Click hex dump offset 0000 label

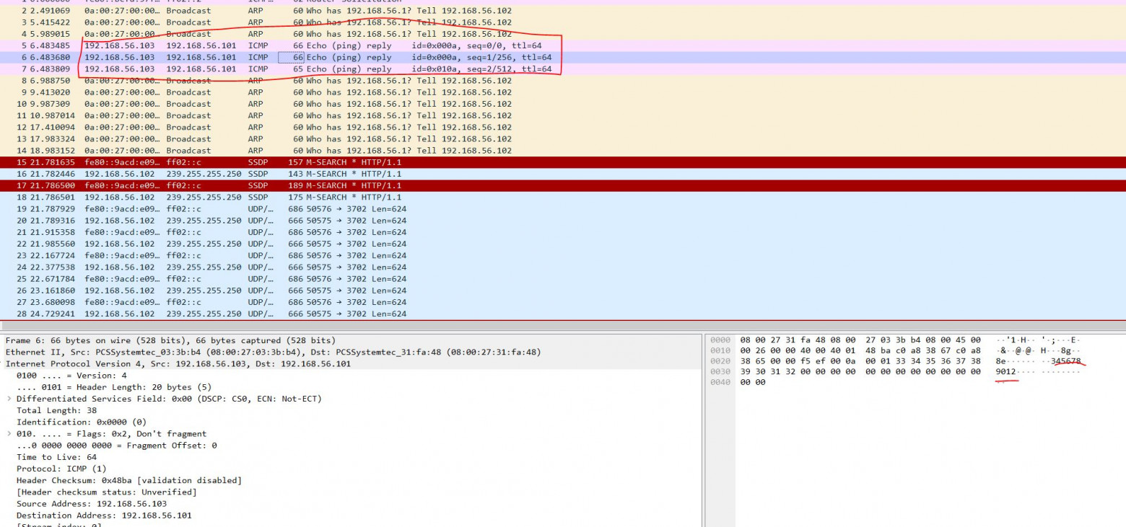coord(720,340)
